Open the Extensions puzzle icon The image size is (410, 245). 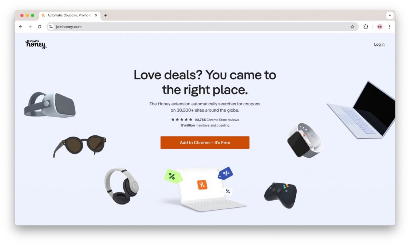(366, 26)
